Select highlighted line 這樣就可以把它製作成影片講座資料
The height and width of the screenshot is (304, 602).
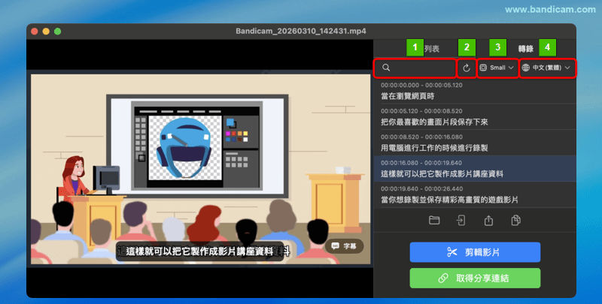coord(475,168)
